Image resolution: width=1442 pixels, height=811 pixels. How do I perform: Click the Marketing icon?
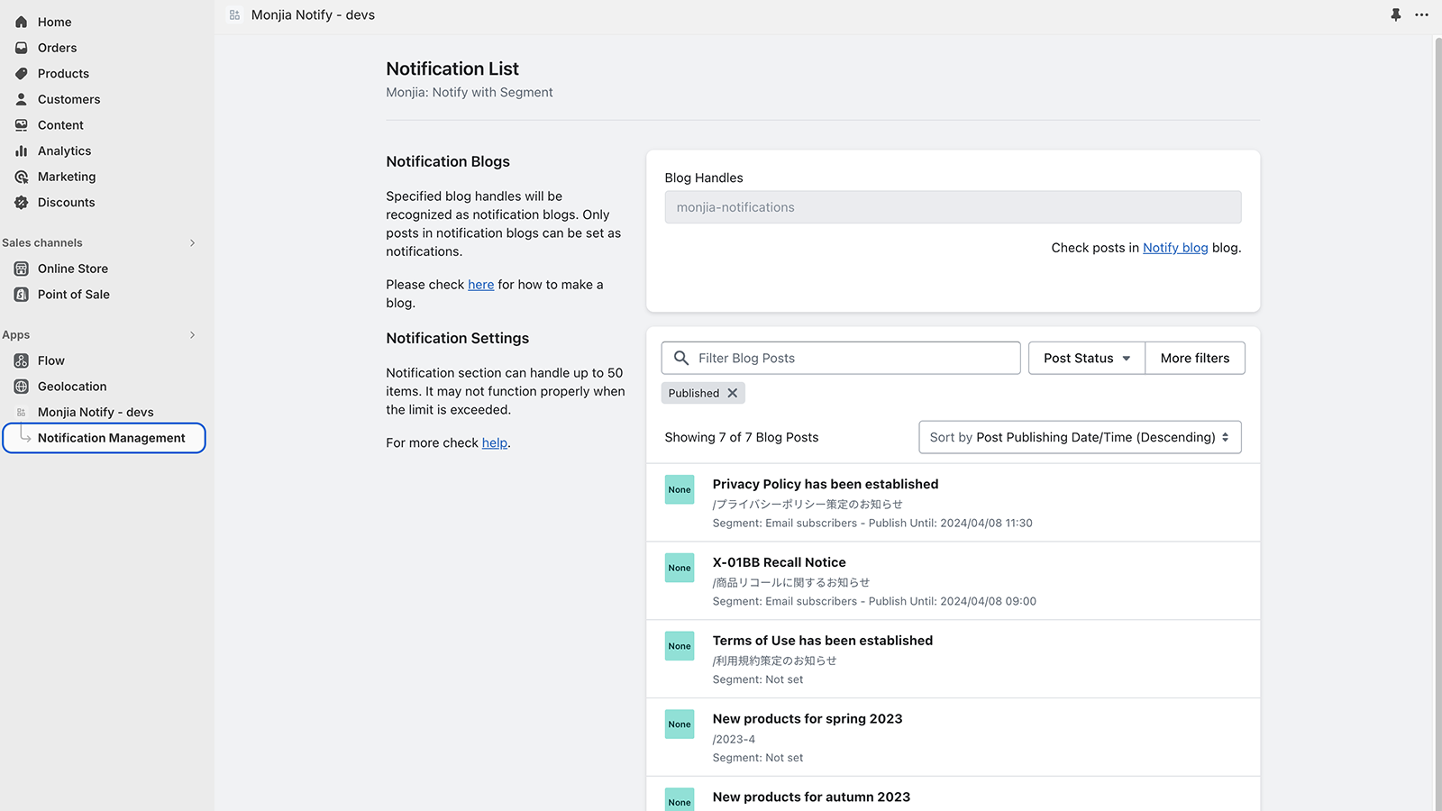tap(22, 177)
